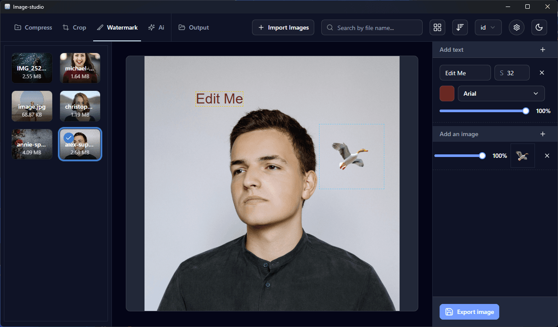
Task: Remove the Edit Me text watermark
Action: coord(542,73)
